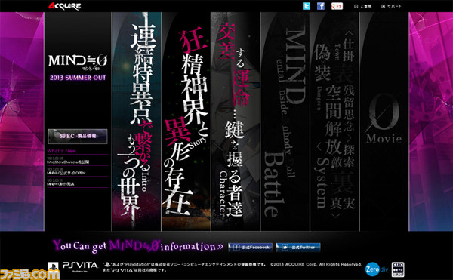Image resolution: width=453 pixels, height=280 pixels.
Task: Select the Character panel
Action: click(236, 122)
